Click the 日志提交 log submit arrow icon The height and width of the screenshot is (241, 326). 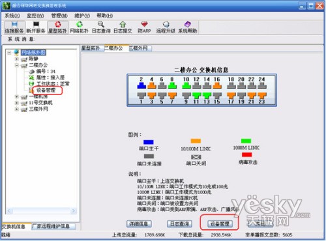click(123, 27)
